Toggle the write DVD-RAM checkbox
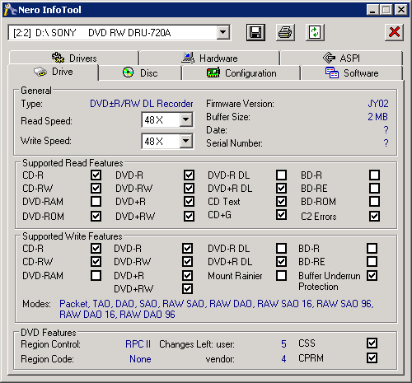The width and height of the screenshot is (412, 383). coord(96,275)
